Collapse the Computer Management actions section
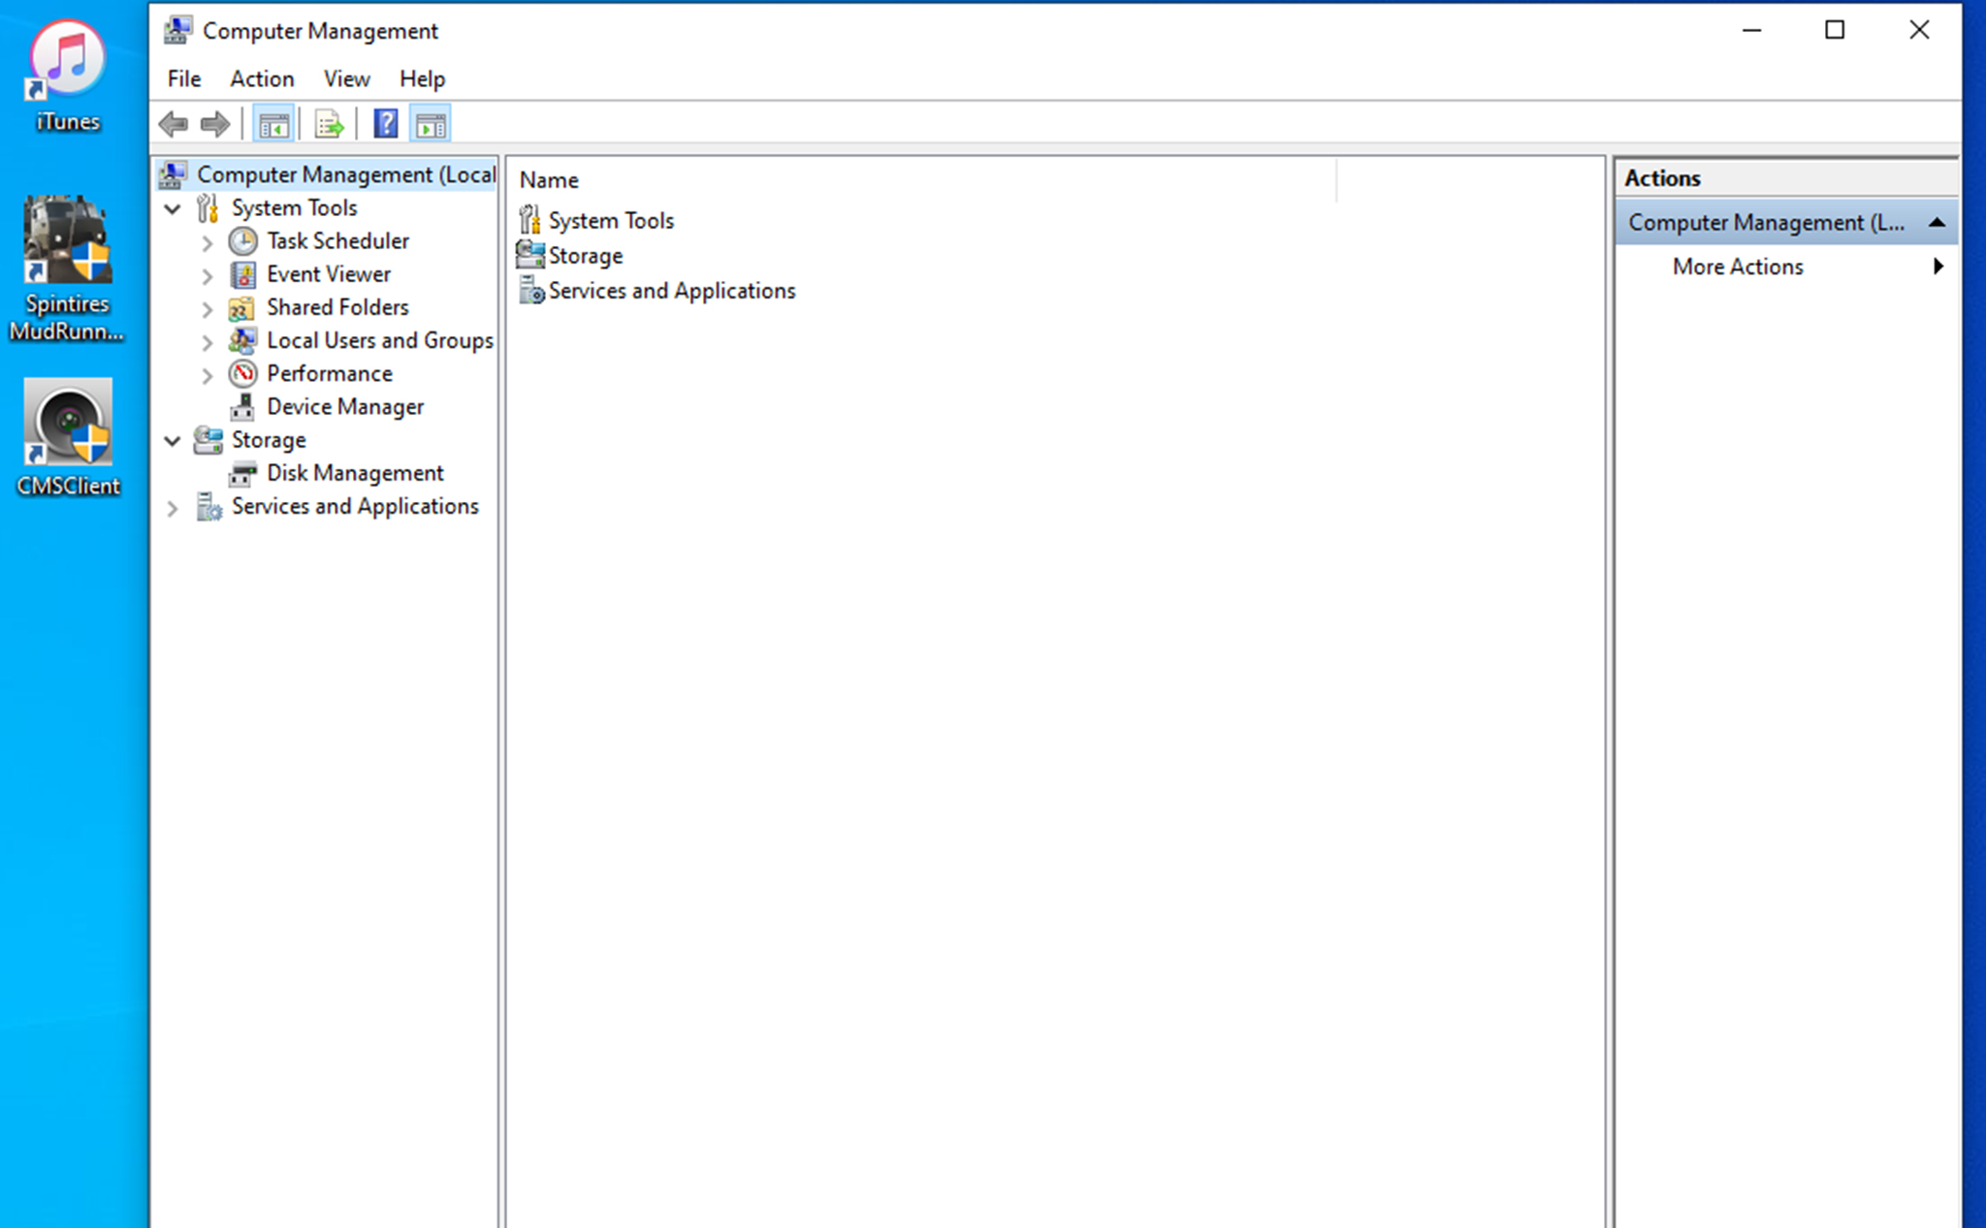Screen dimensions: 1986x1228 point(1936,223)
